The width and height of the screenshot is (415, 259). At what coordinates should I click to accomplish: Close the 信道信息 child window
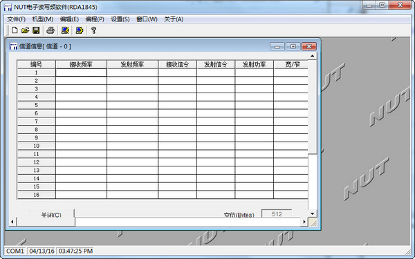[309, 46]
